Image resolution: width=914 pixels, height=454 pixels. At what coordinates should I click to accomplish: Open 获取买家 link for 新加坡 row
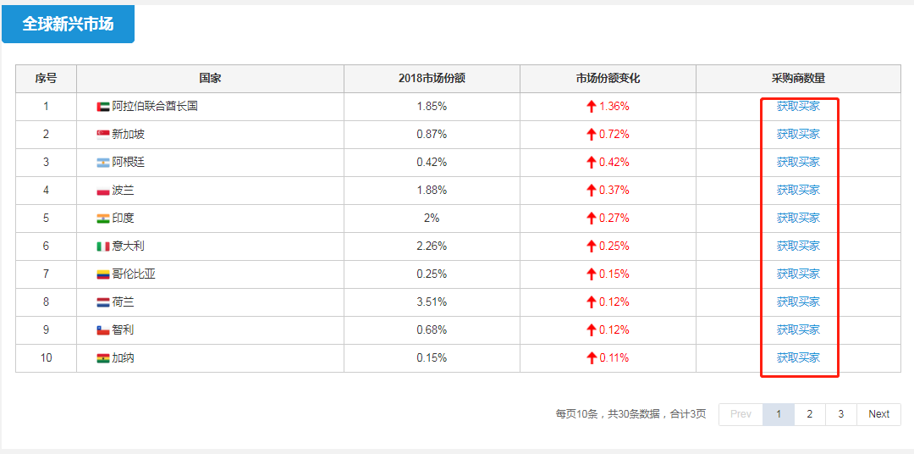(798, 134)
